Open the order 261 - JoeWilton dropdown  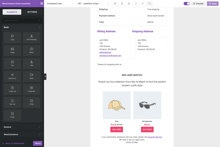click(90, 4)
